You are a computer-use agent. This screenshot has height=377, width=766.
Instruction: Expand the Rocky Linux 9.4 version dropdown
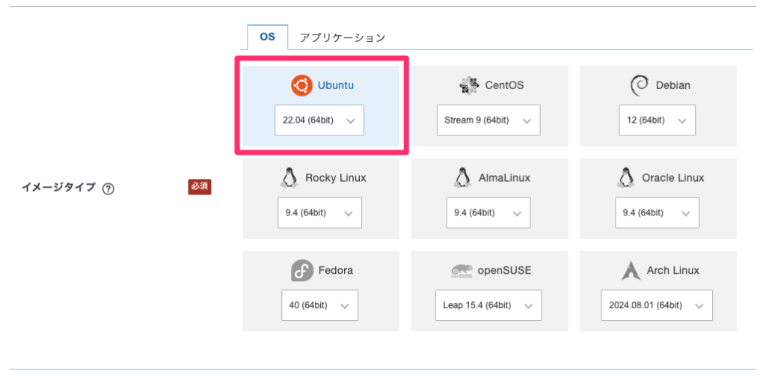pos(319,212)
